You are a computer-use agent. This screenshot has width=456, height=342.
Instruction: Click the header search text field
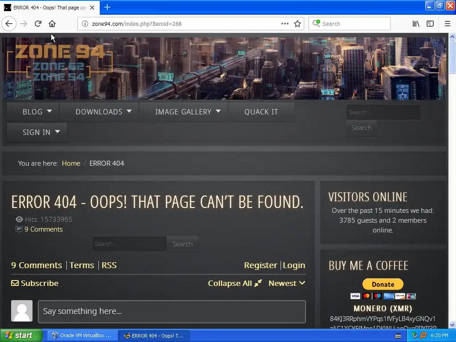point(383,112)
